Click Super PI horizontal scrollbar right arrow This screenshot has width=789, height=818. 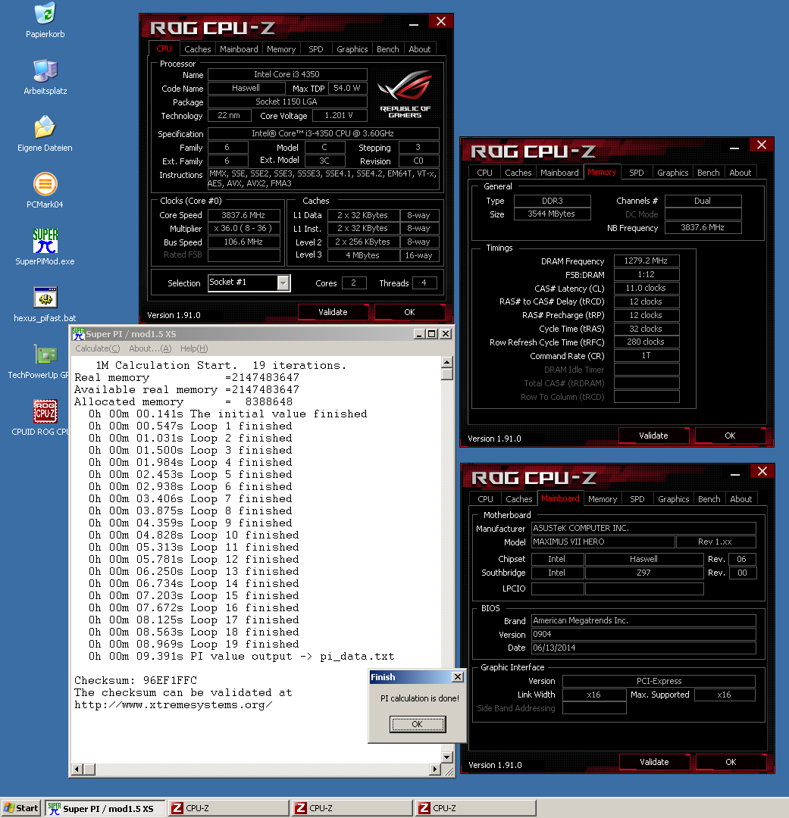[x=435, y=769]
